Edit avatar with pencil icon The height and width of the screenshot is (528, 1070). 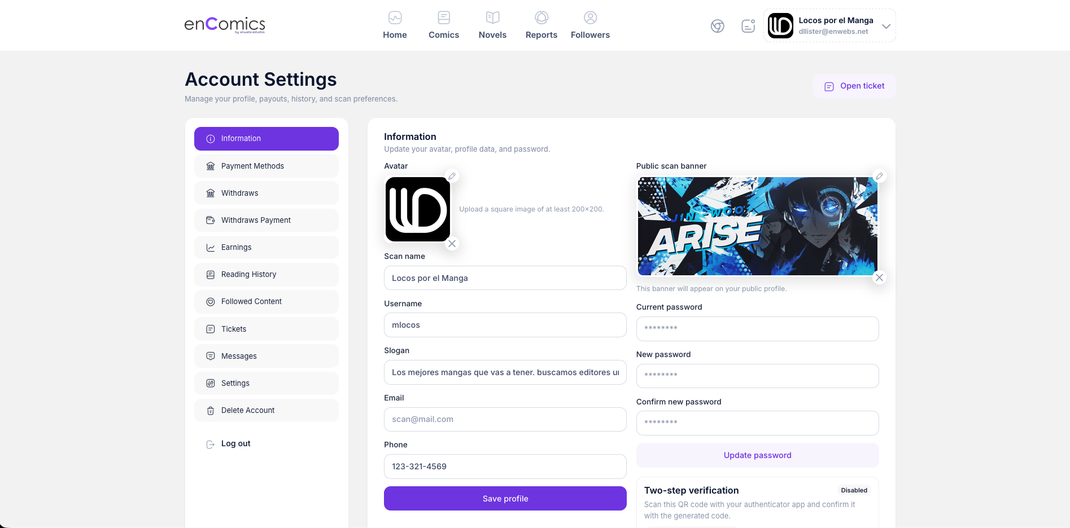(452, 176)
